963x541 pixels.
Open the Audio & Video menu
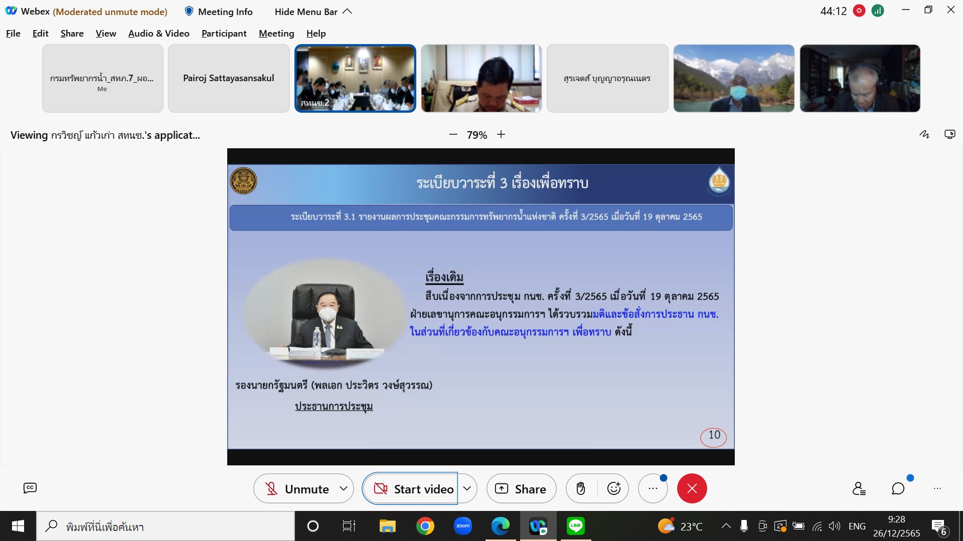pos(159,34)
